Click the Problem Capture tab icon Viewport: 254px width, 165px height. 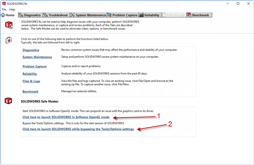(x=110, y=15)
